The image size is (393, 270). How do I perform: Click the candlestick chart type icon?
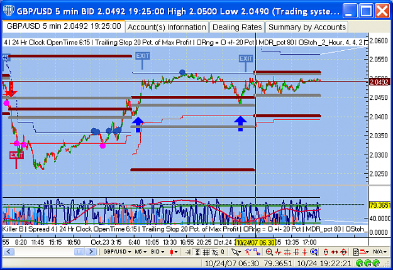[x=172, y=252]
